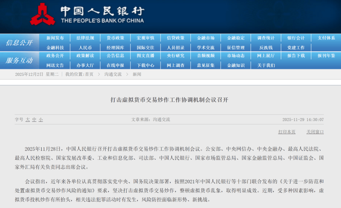Go to 首页 in breadcrumb
Screen dimensions: 341x208
[x=89, y=74]
